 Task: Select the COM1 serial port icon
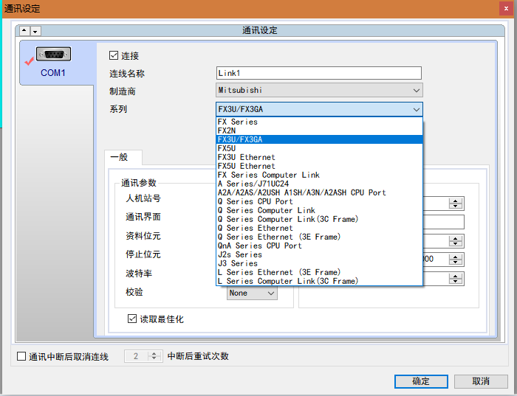[x=53, y=56]
